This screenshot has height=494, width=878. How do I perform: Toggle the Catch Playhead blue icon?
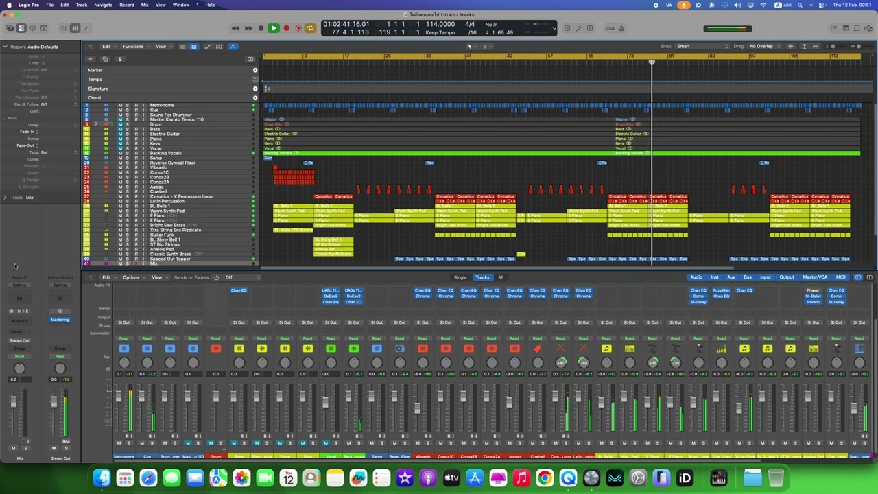233,47
